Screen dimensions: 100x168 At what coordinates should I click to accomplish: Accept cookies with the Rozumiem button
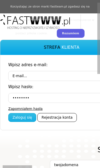point(71,33)
